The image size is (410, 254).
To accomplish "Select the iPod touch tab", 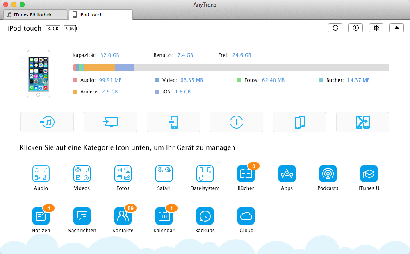I will (x=101, y=15).
